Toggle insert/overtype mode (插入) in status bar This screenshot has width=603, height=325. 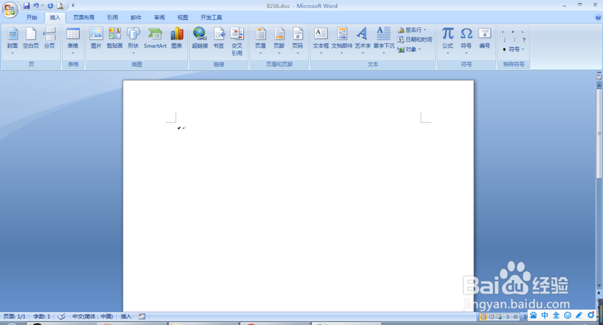click(126, 317)
